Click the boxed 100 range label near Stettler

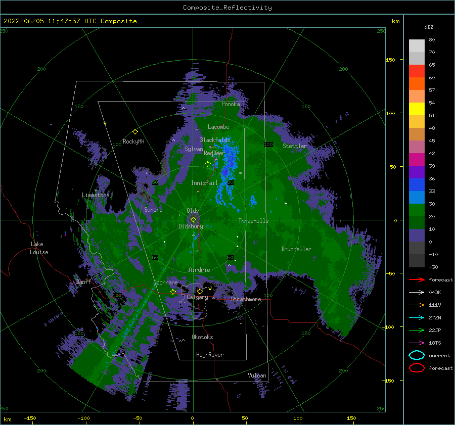[x=268, y=144]
